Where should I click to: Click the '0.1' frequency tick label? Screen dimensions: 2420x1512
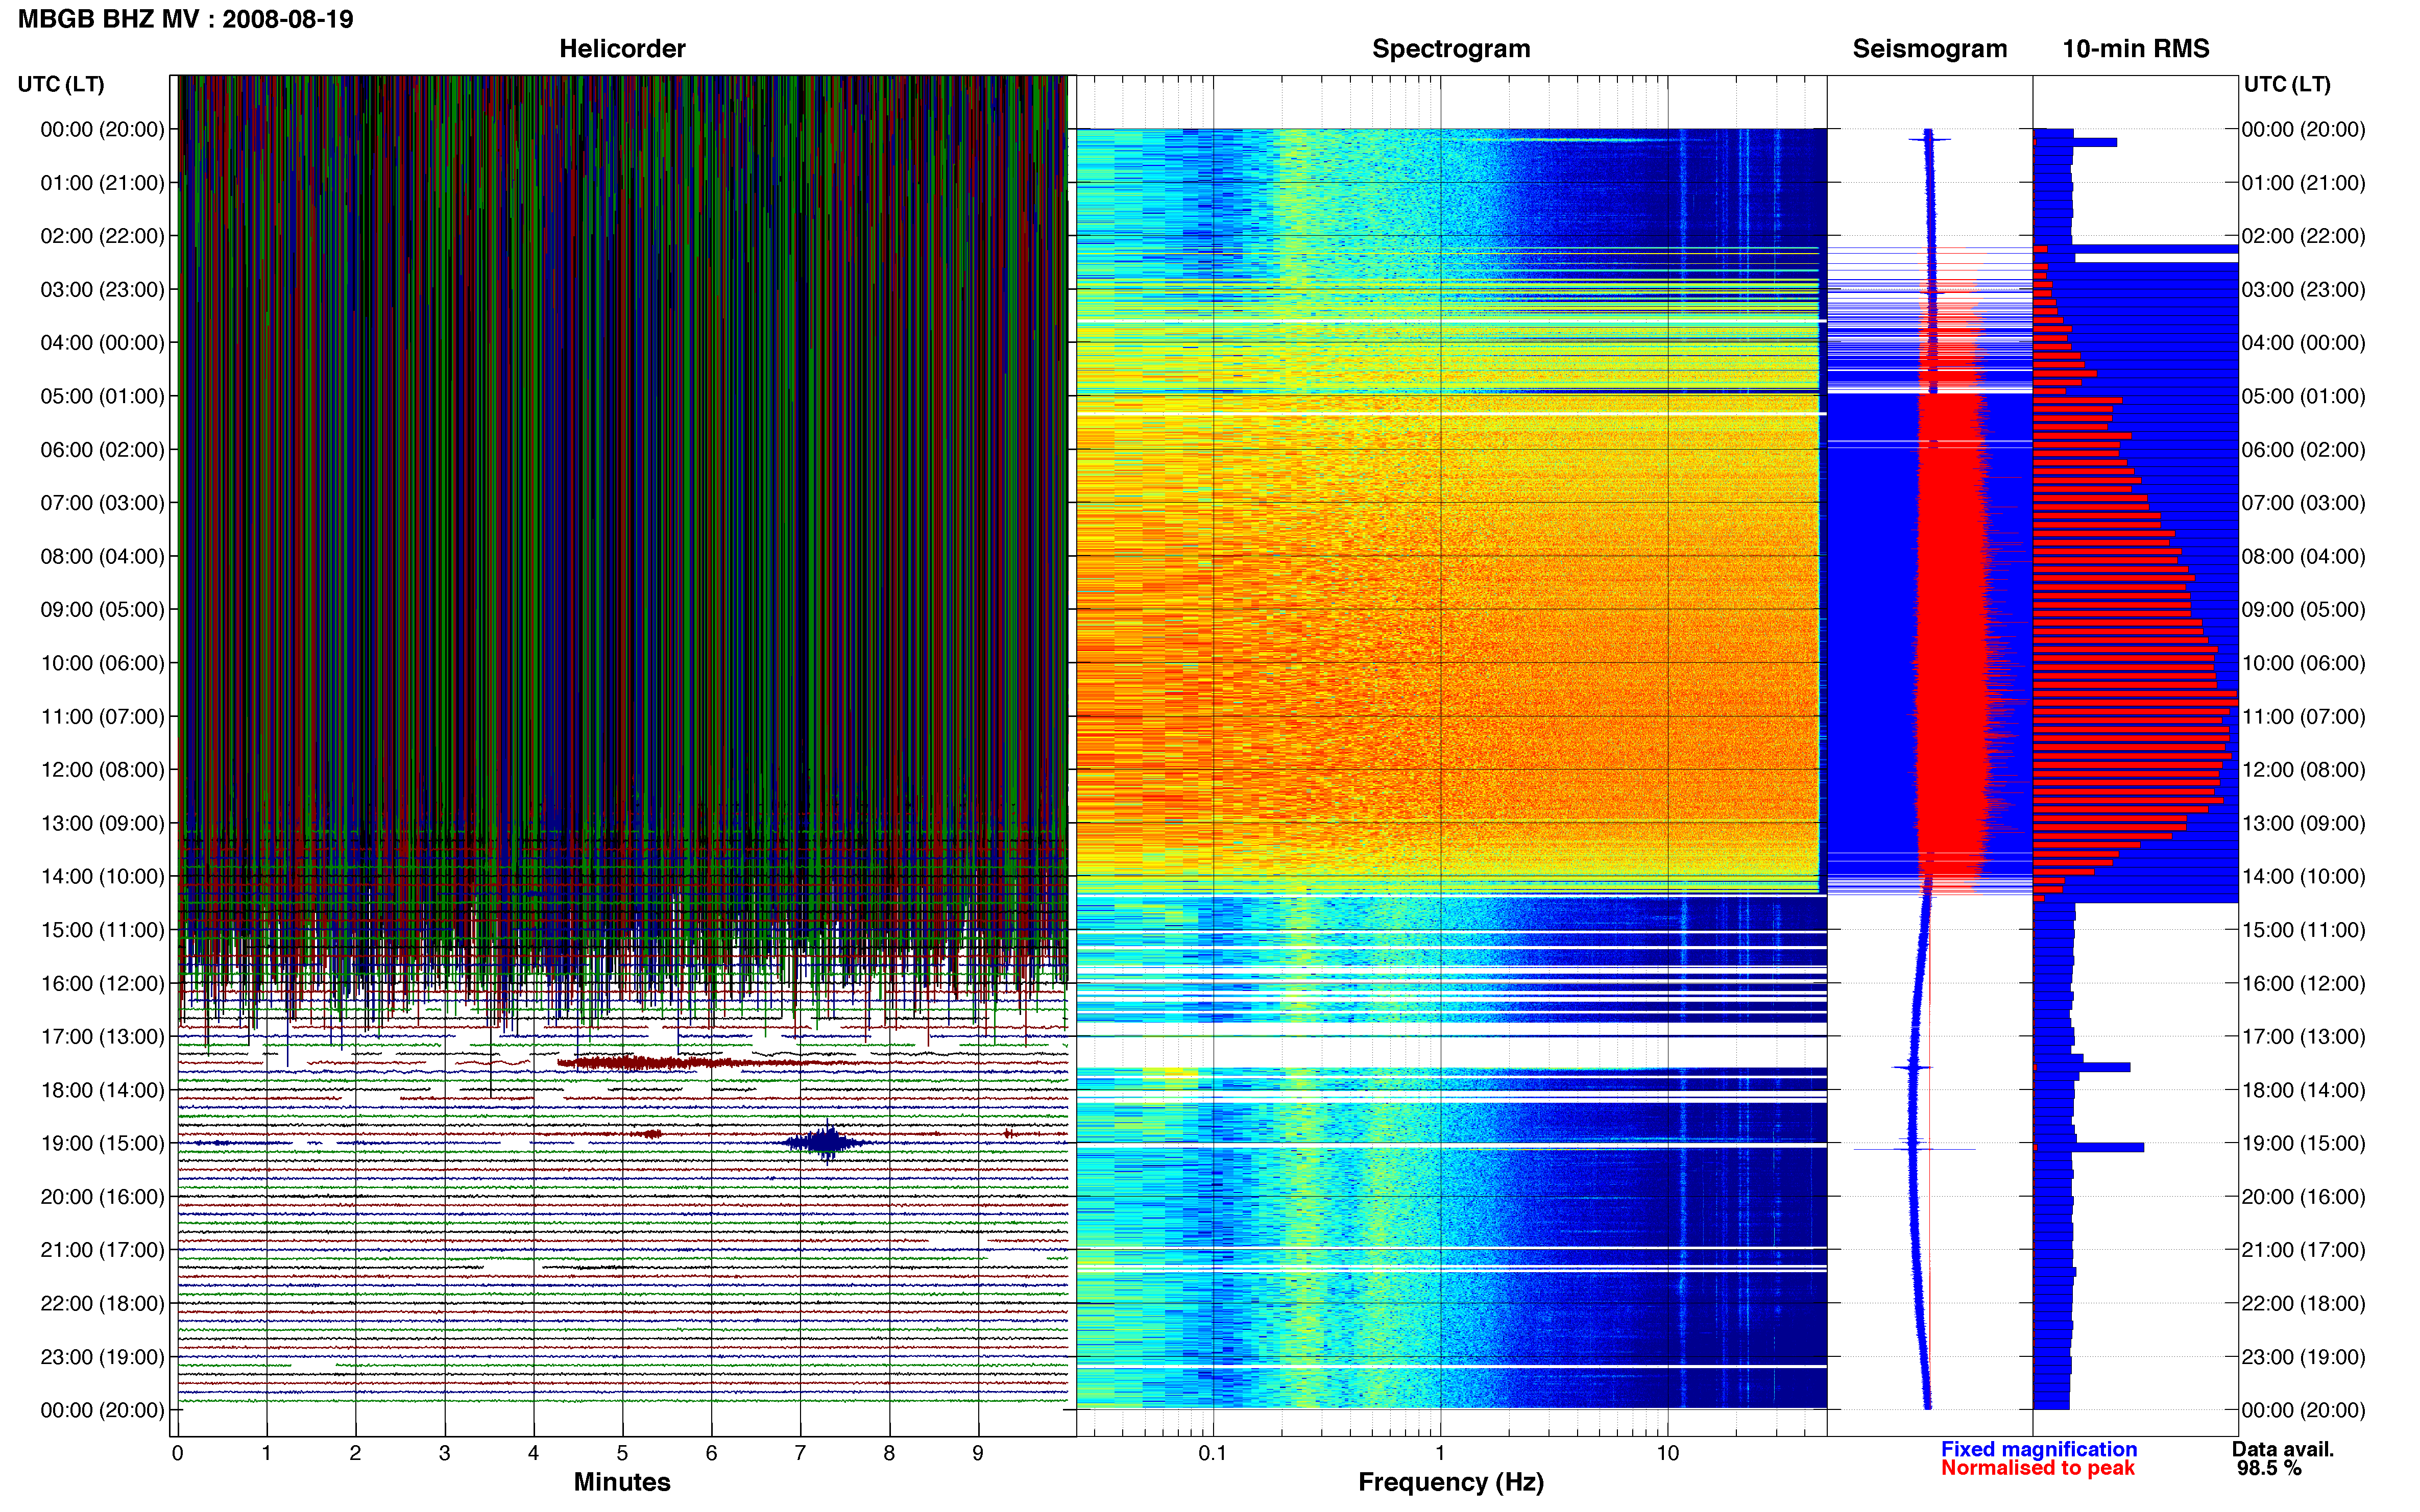click(x=1213, y=1453)
